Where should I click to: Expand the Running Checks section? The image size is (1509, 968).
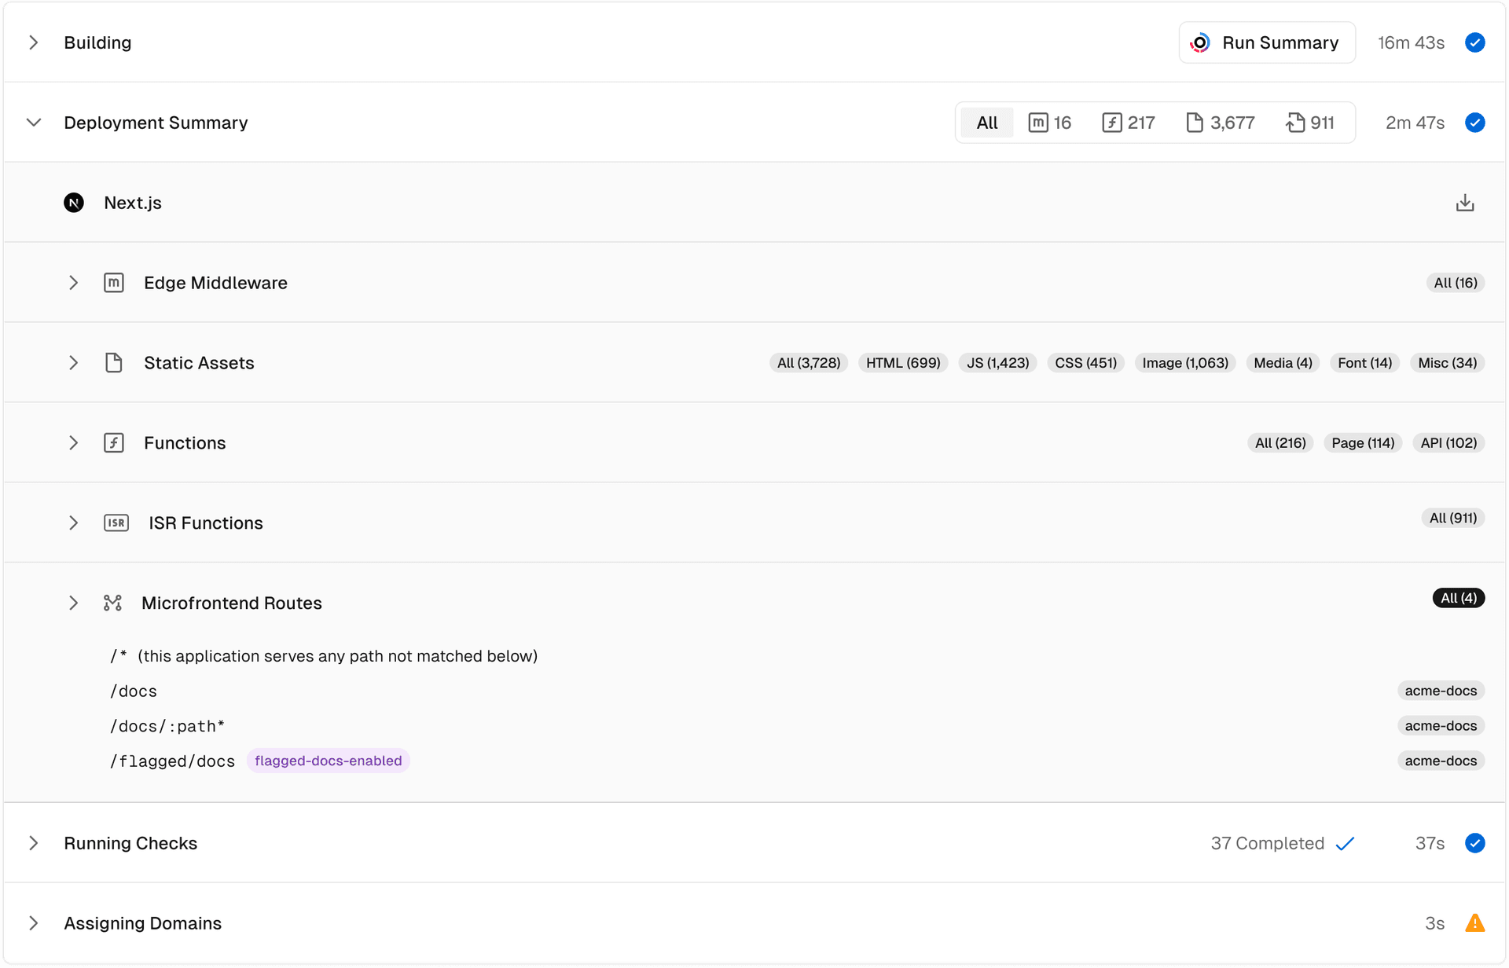33,843
